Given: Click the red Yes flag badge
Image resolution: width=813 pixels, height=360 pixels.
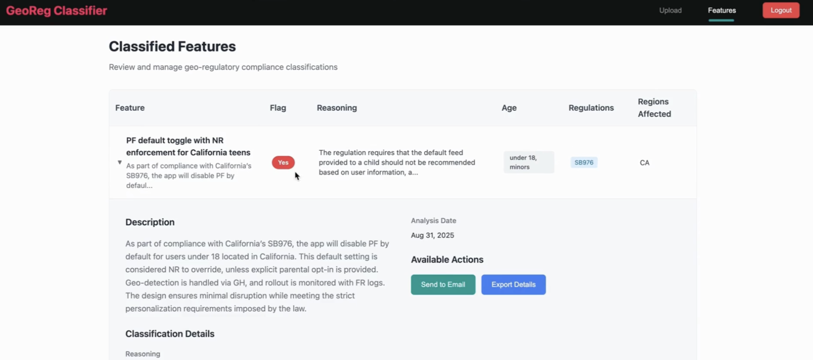Looking at the screenshot, I should 283,162.
